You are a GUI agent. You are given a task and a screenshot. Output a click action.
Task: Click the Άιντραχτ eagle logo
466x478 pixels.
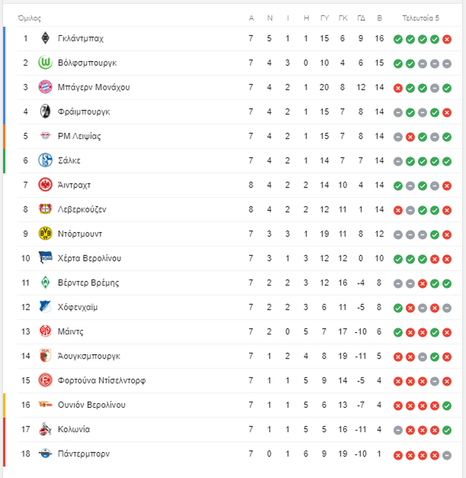(45, 185)
